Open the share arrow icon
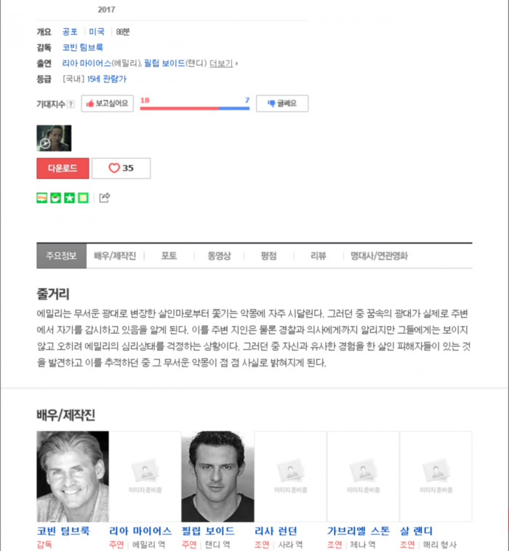 105,198
